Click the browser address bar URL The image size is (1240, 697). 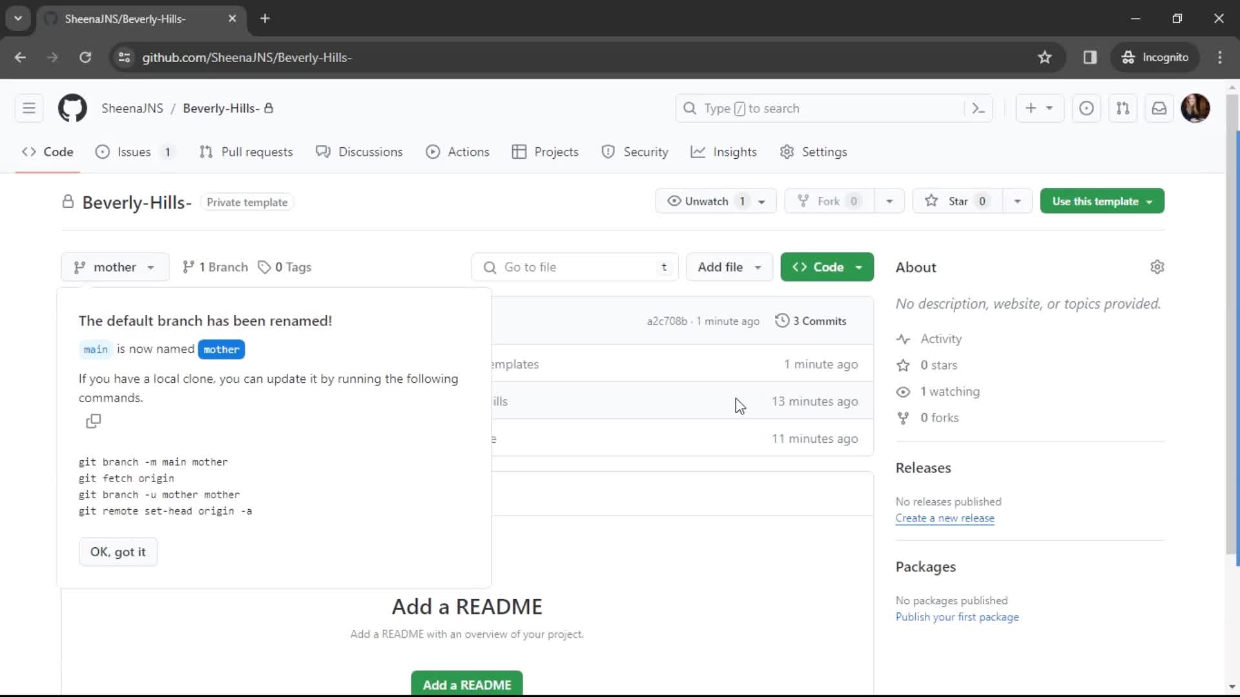click(247, 57)
